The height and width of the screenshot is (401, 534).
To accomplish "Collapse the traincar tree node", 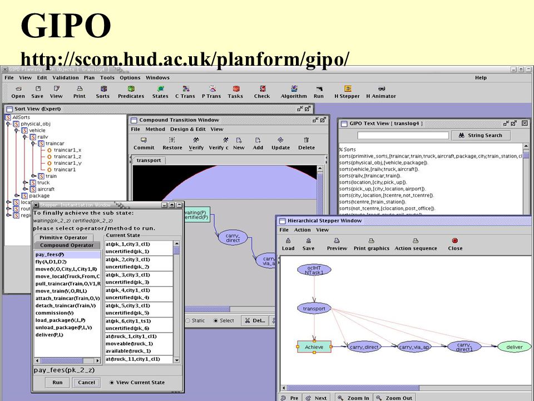I will point(33,144).
